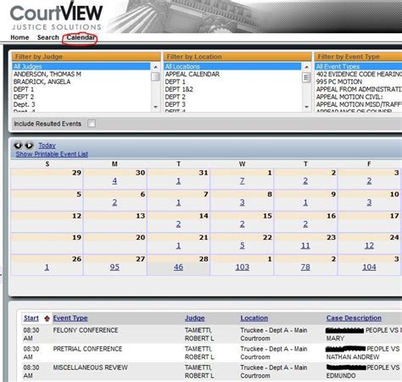Viewport: 402px width, 382px height.
Task: Open the Calendar menu item
Action: (81, 37)
